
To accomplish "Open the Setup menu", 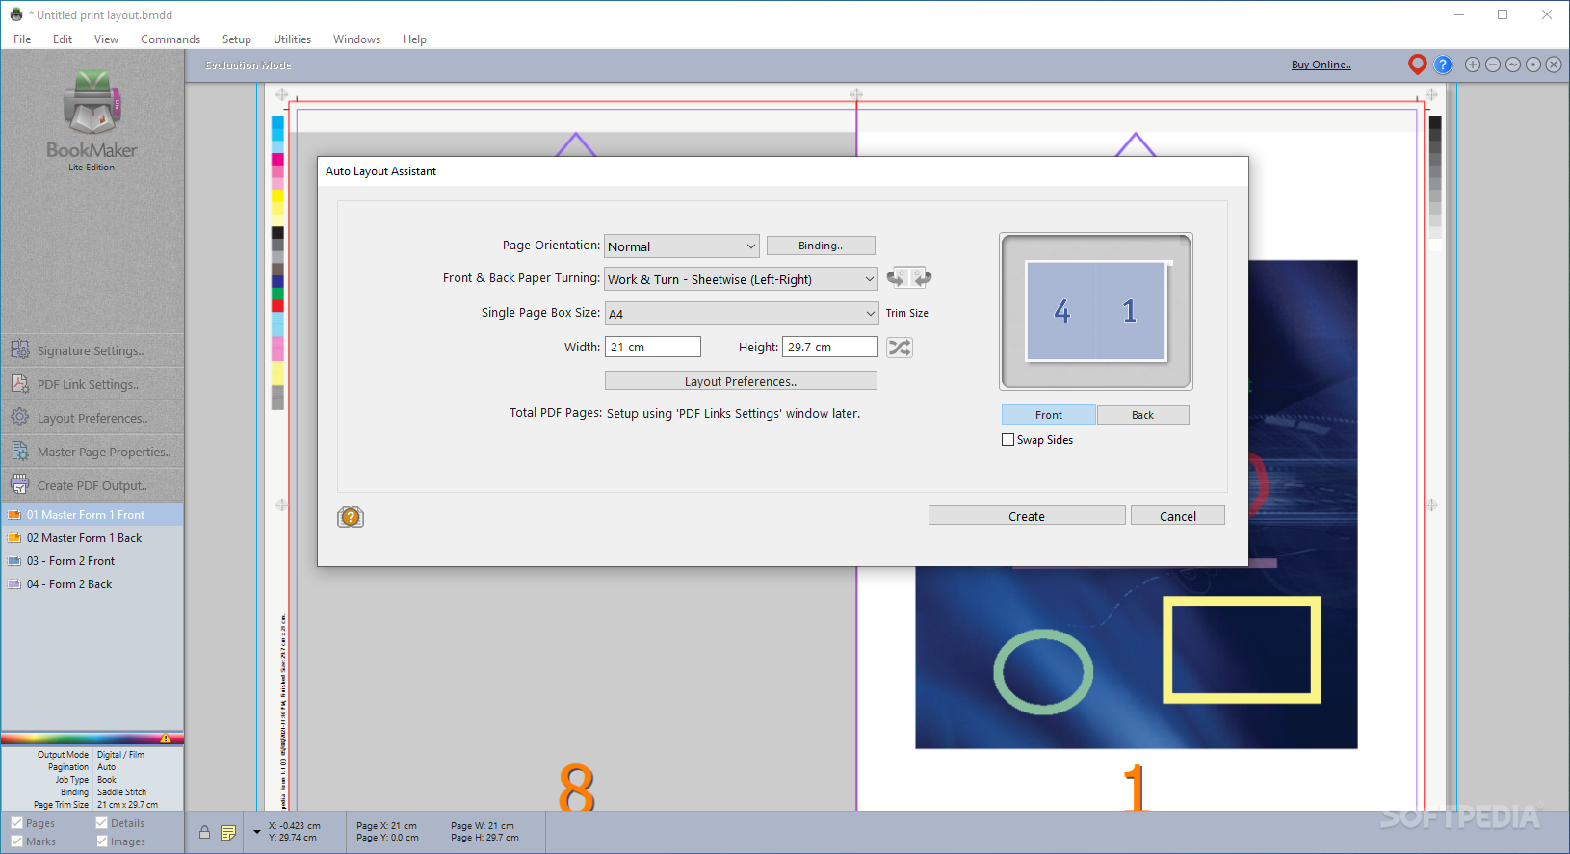I will click(236, 39).
